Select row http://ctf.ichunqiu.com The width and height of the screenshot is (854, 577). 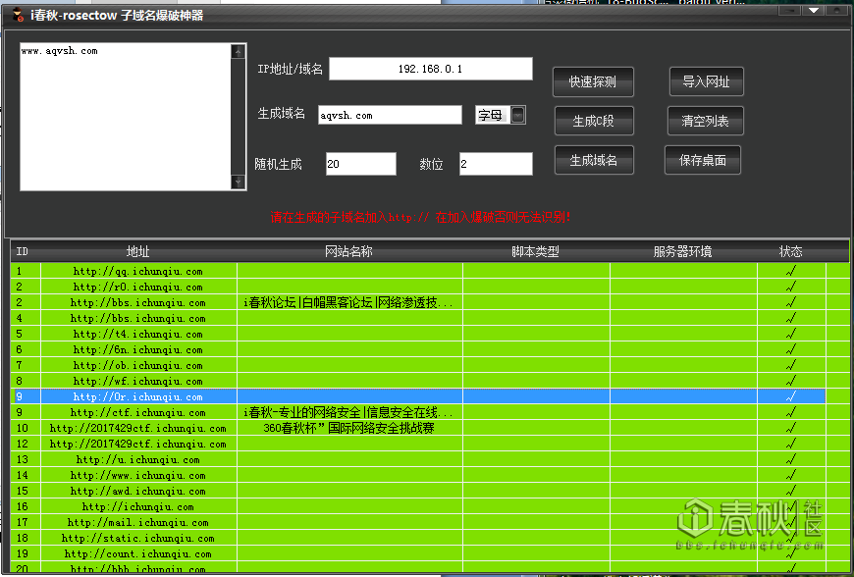tap(418, 412)
